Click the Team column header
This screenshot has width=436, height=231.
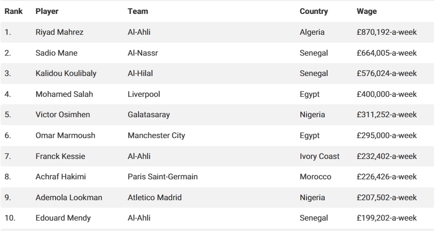(138, 11)
